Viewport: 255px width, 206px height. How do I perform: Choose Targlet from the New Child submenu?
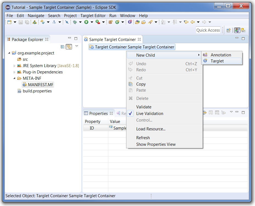pyautogui.click(x=222, y=61)
